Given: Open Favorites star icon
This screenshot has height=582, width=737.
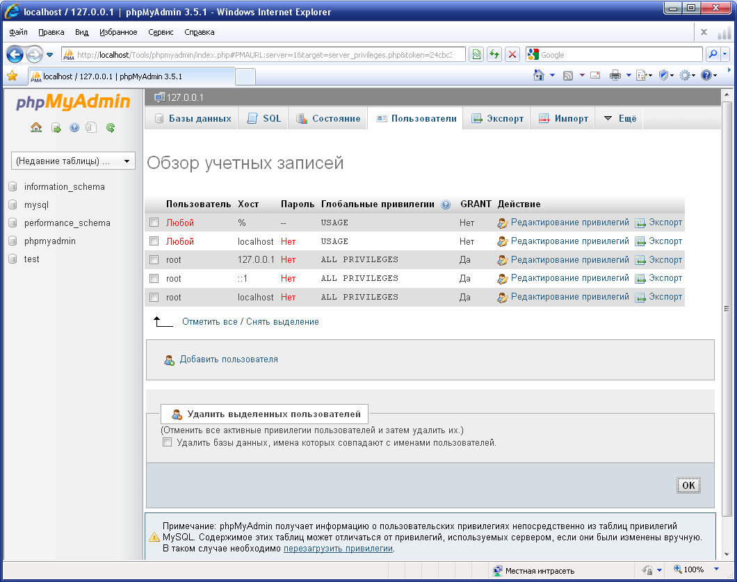Looking at the screenshot, I should coord(13,76).
